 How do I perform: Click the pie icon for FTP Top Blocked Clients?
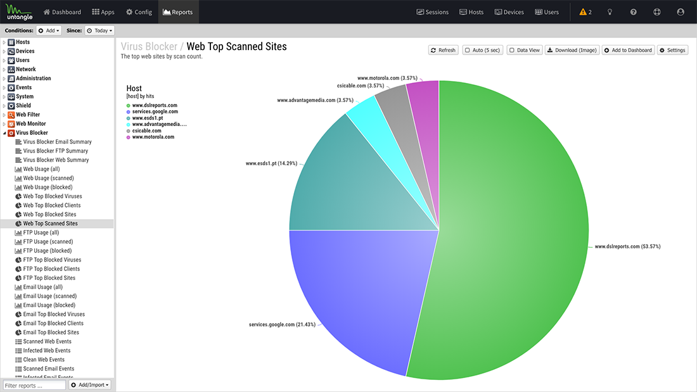[x=18, y=269]
